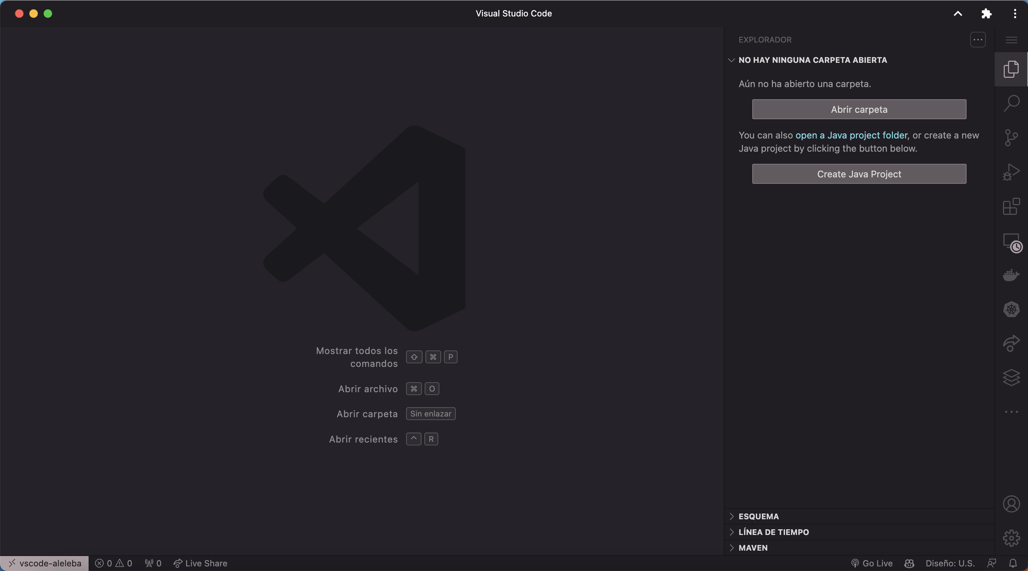Open the open a Java project folder link

coord(852,135)
